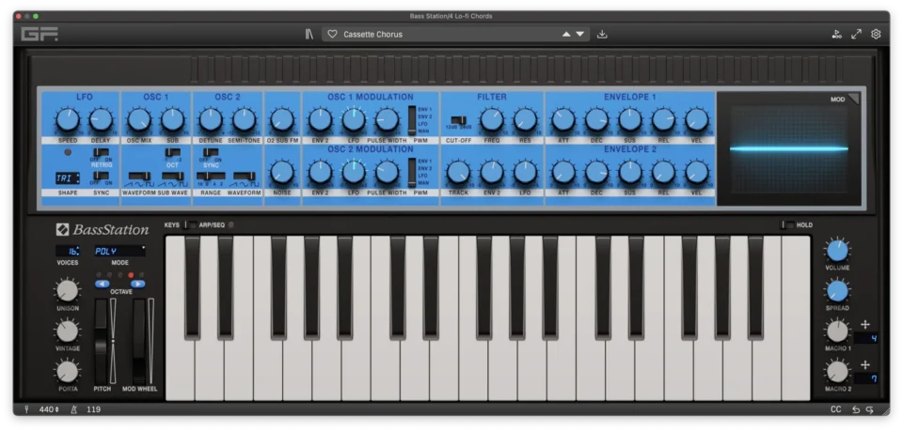
Task: Click the Envelope 2 REL knob
Action: click(663, 173)
